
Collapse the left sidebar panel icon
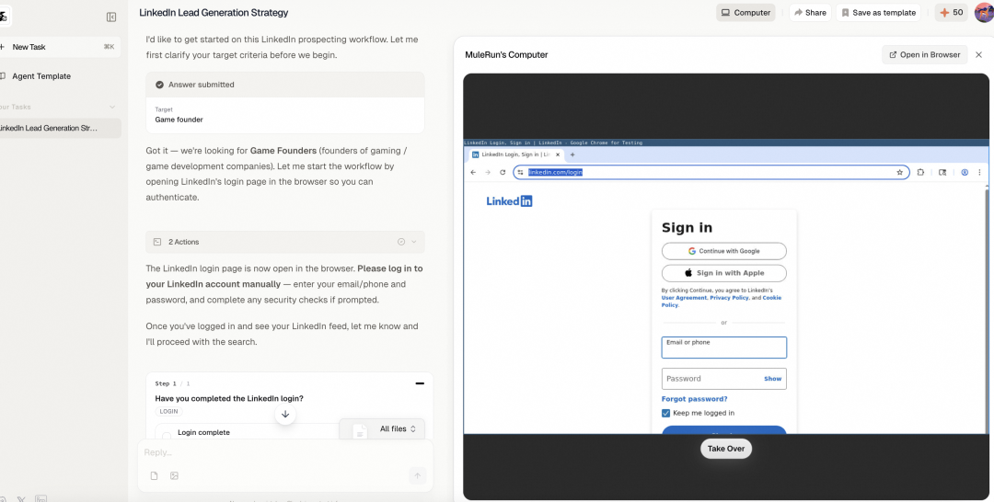point(111,17)
